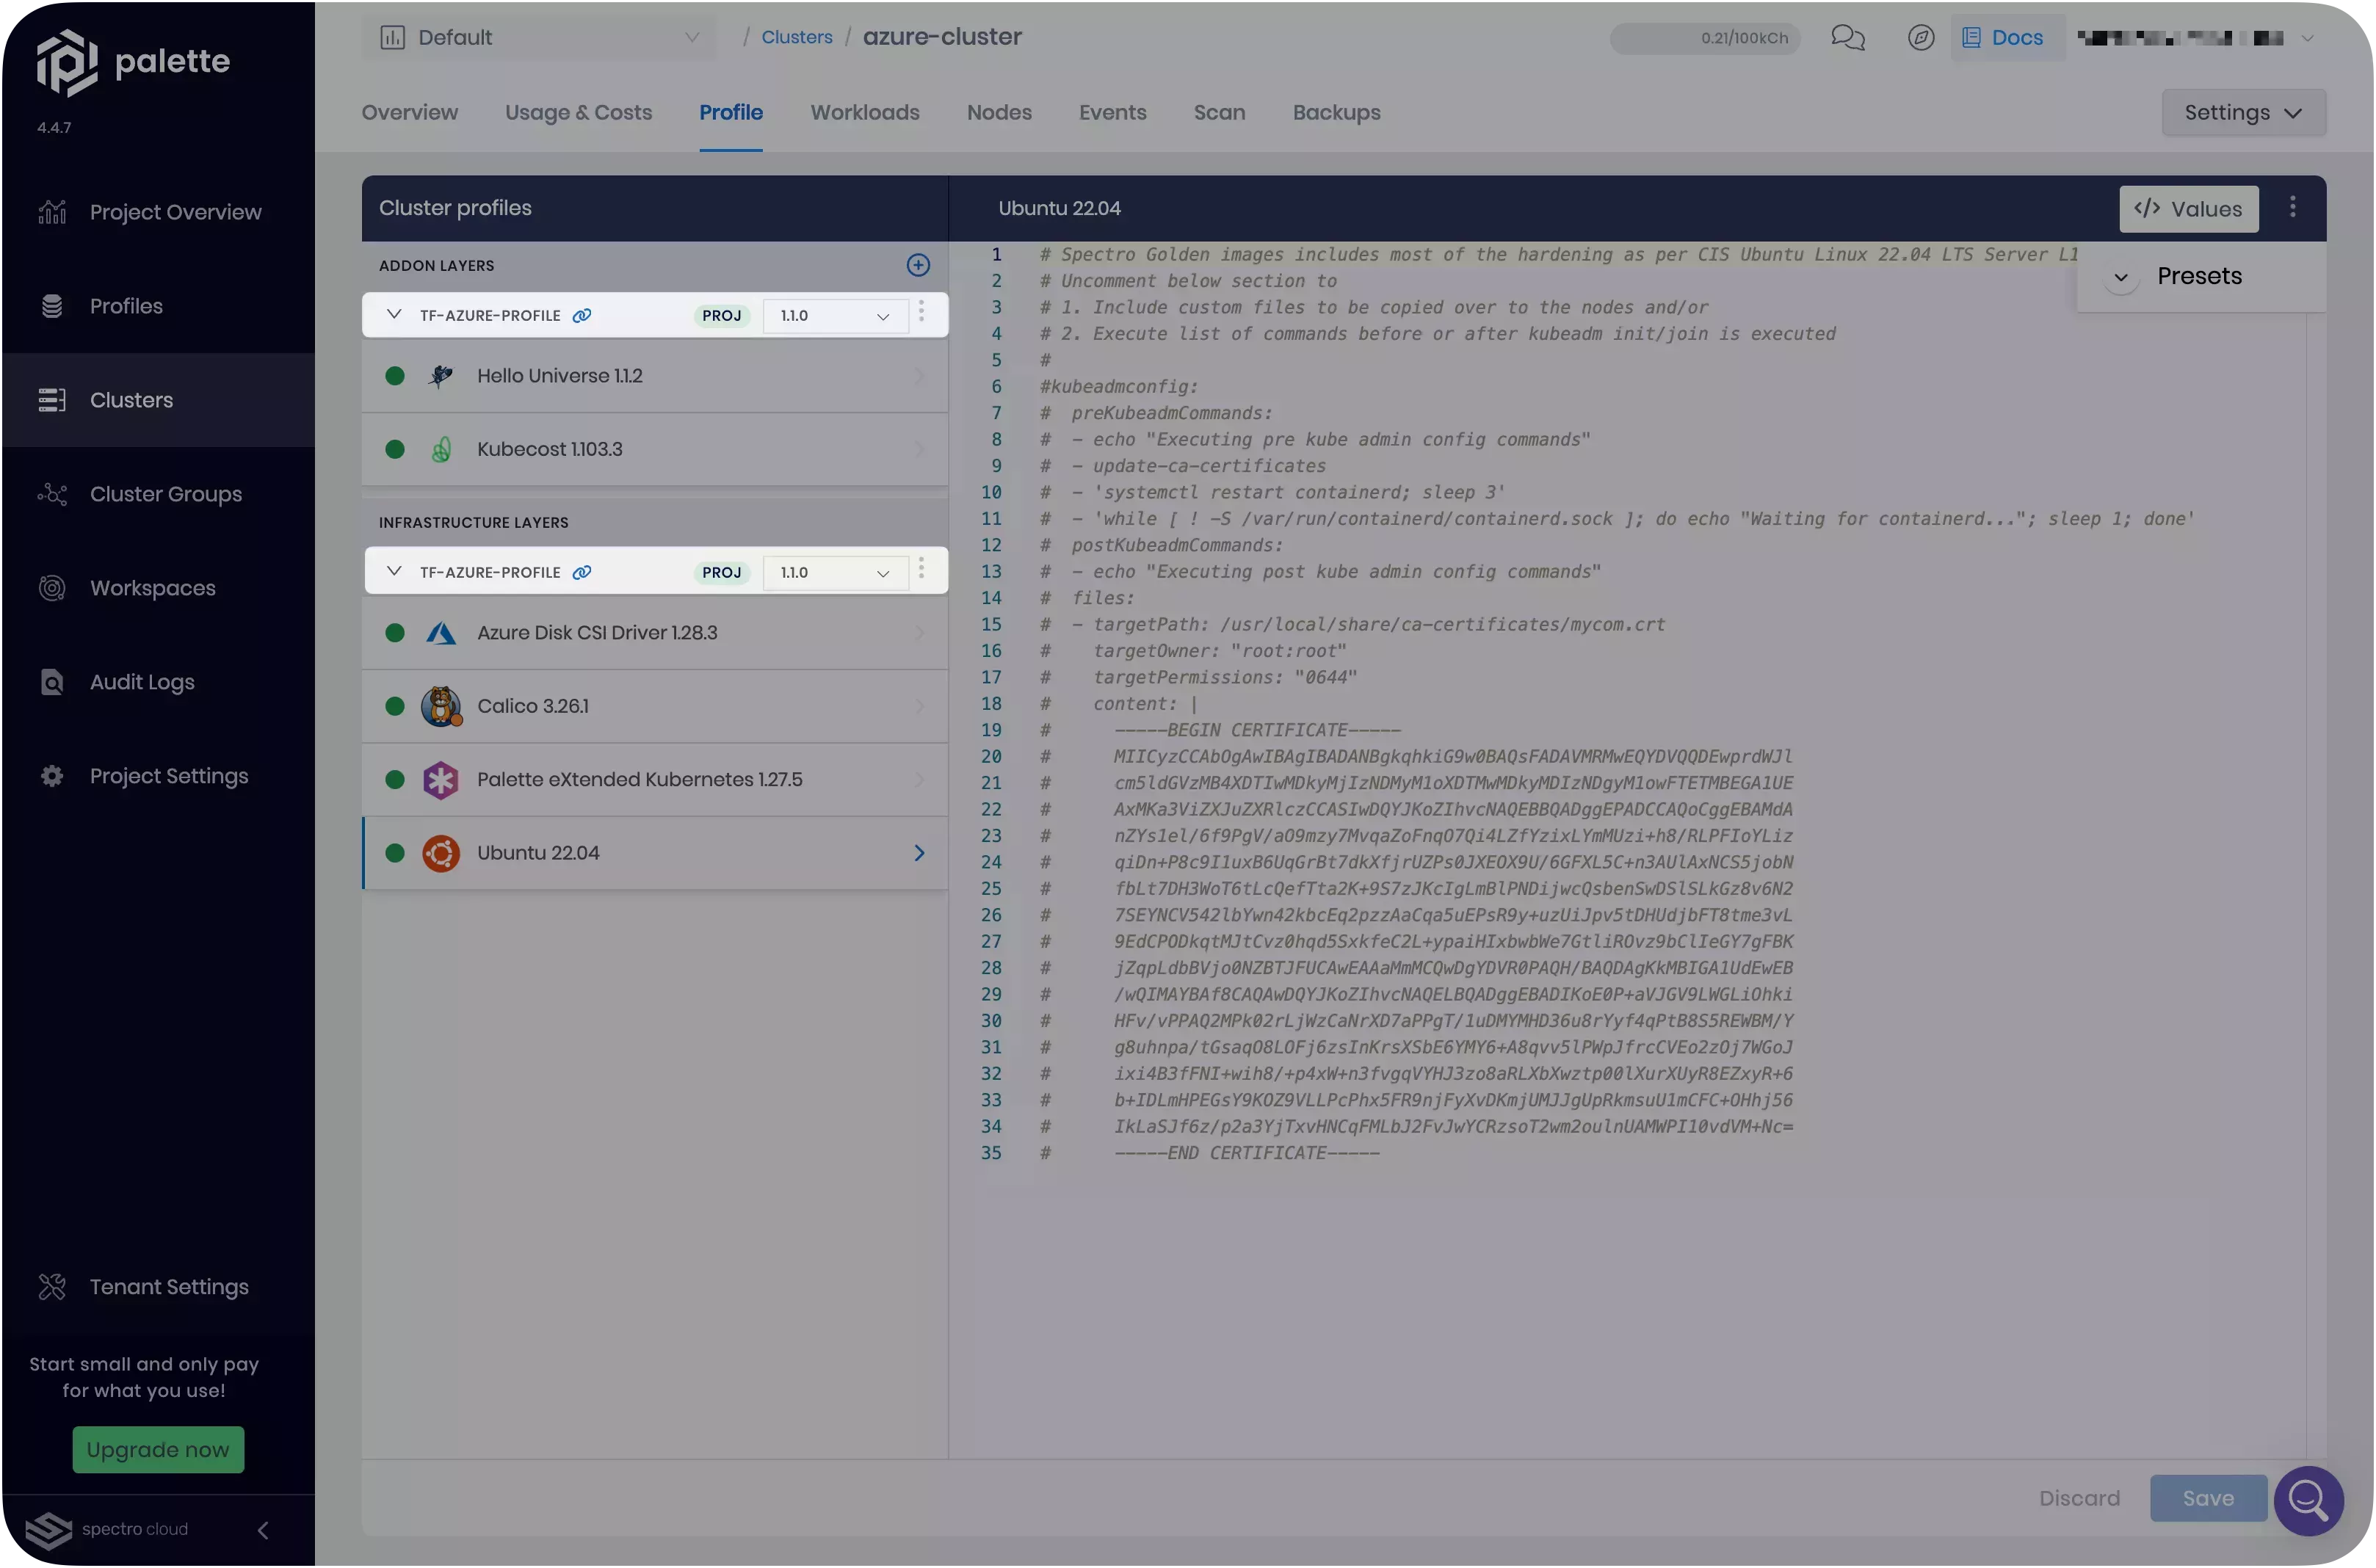Click PROJ badge on addon profile
Viewport: 2376px width, 1568px height.
[x=721, y=316]
